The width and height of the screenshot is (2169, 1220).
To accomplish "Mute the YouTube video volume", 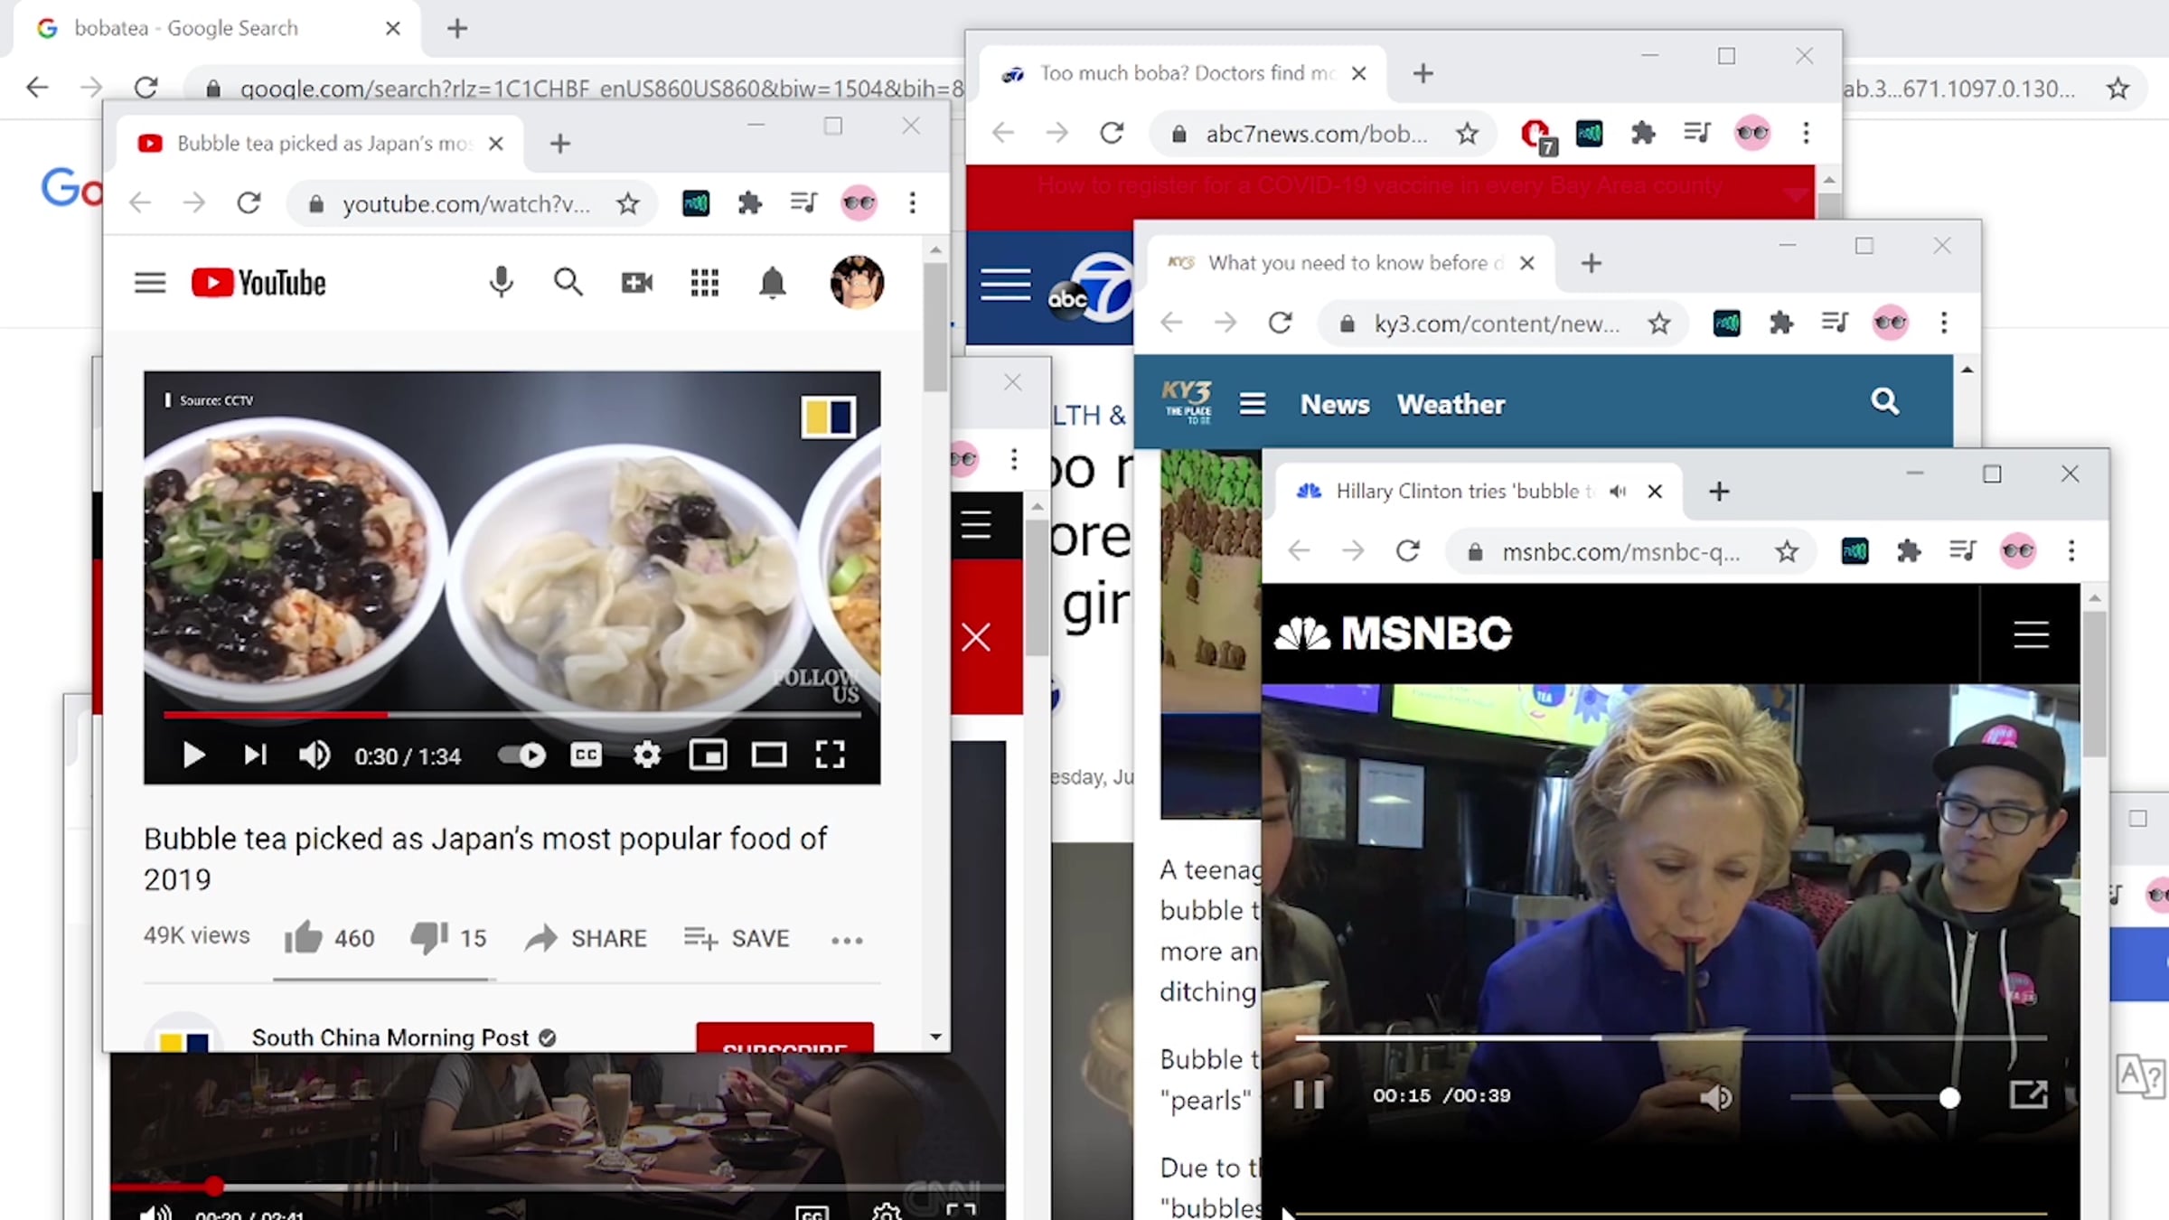I will (x=315, y=755).
